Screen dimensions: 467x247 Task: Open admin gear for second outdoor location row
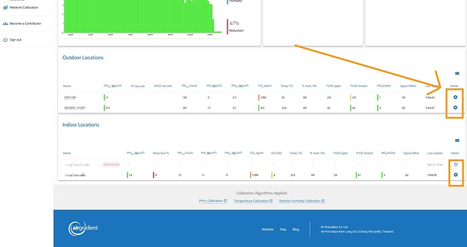coord(455,107)
